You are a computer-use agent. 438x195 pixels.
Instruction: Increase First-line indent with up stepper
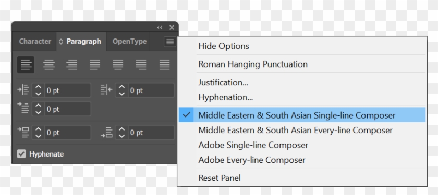coord(38,105)
